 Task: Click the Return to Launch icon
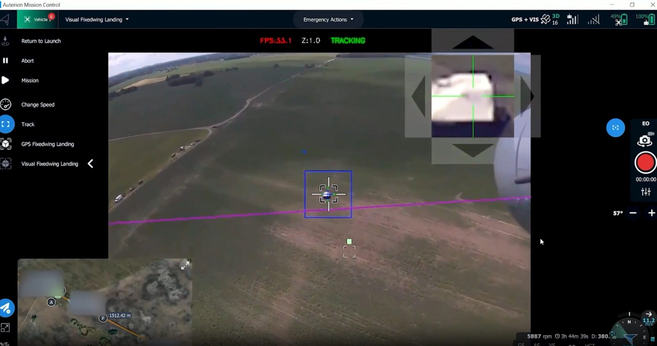coord(5,41)
